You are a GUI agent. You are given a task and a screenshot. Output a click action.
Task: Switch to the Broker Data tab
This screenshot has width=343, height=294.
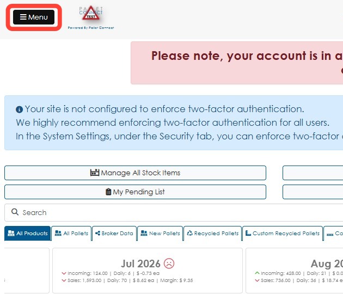[x=114, y=234]
